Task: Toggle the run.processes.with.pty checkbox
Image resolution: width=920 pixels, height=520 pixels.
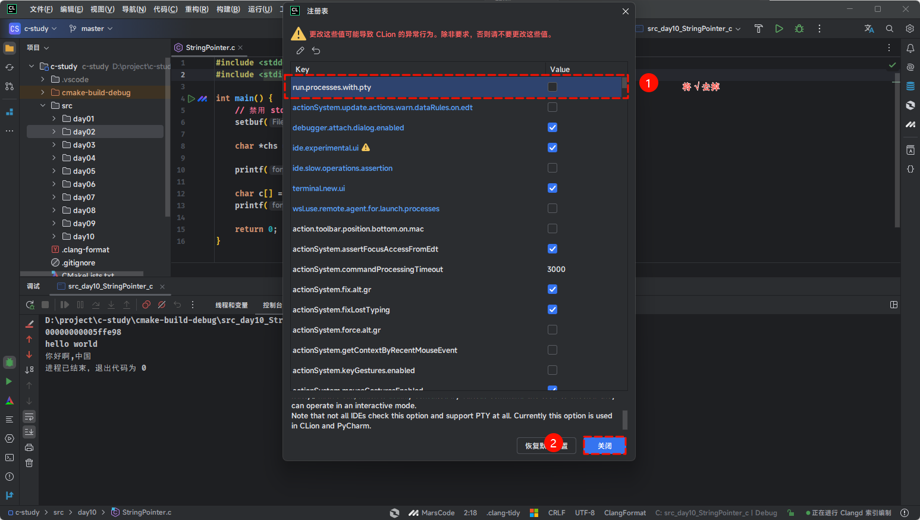Action: [x=552, y=87]
